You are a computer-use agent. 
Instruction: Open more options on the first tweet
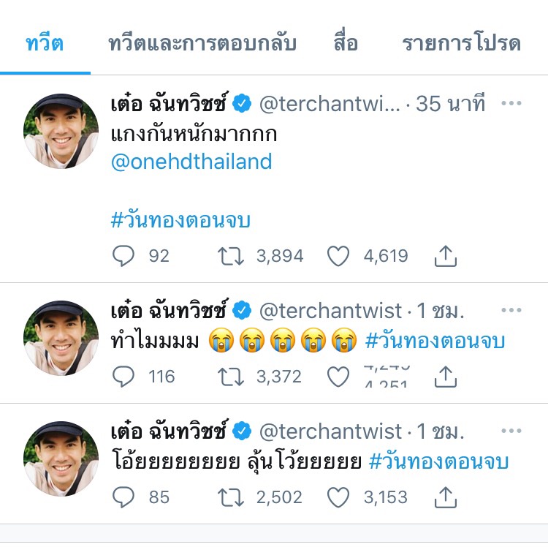pos(511,104)
